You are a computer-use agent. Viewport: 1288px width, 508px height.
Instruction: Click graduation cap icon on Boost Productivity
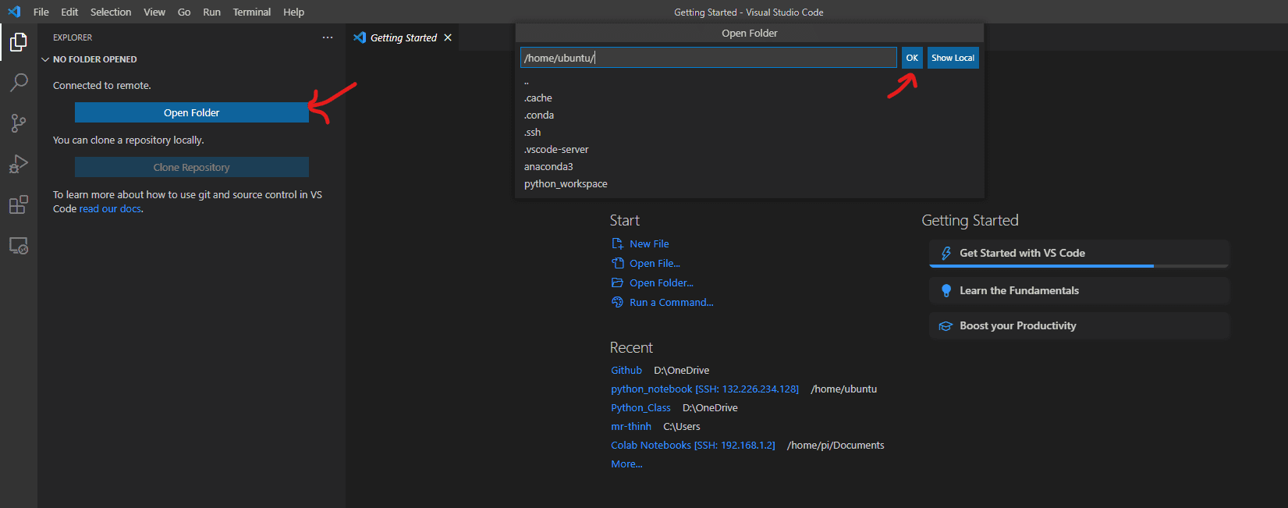pos(946,326)
